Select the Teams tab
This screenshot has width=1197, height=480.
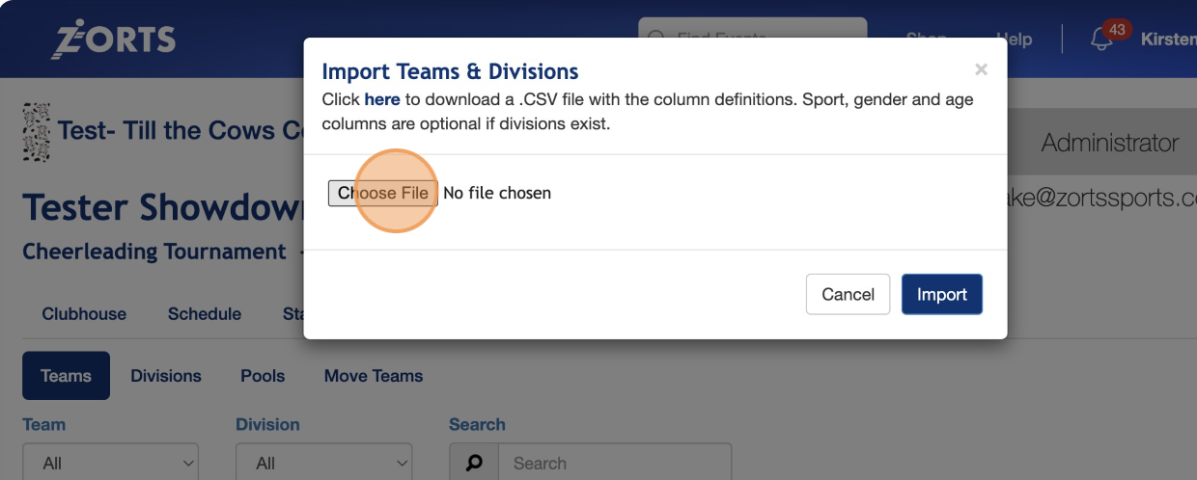click(x=66, y=376)
